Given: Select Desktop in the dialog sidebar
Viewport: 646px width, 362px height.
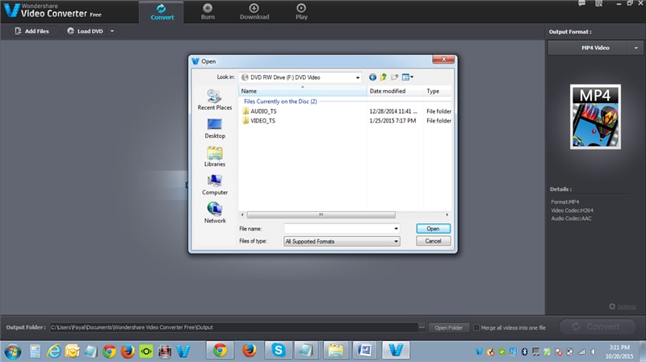Looking at the screenshot, I should (x=215, y=128).
